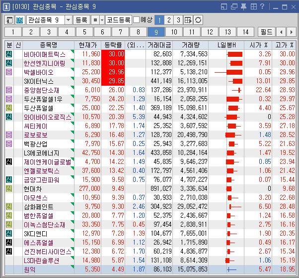Go to next fields with right arrow
This screenshot has width=299, height=278.
(x=291, y=32)
